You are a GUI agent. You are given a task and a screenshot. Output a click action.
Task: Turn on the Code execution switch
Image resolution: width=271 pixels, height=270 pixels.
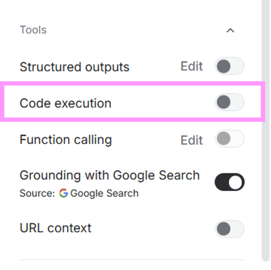click(x=229, y=102)
